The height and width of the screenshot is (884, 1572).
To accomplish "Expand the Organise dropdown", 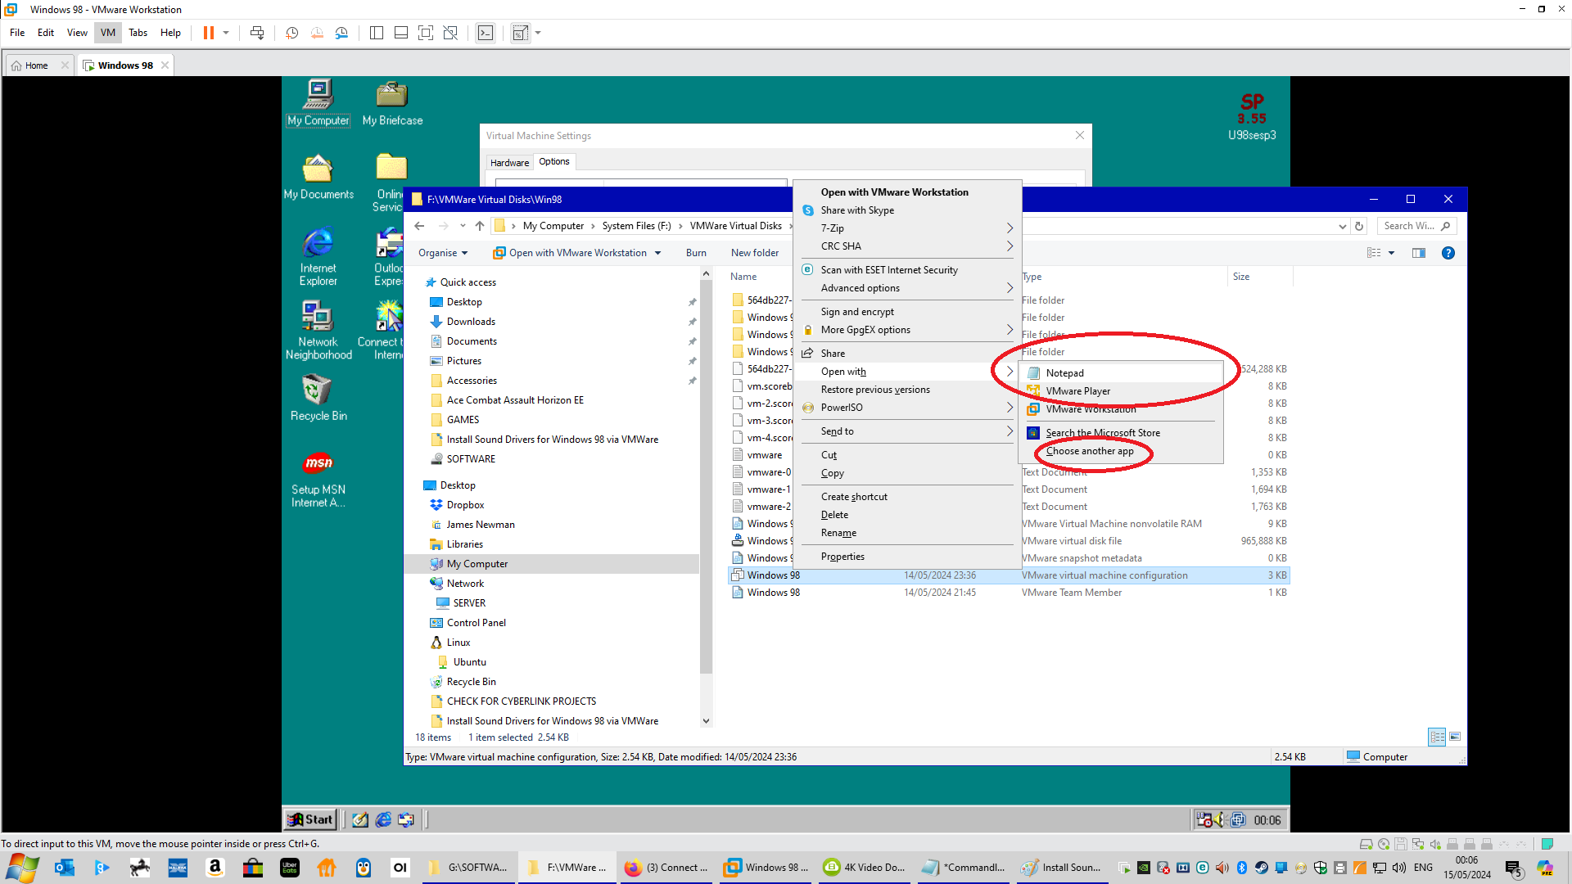I will pos(443,253).
